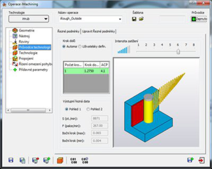Select the green step-down table row
The width and height of the screenshot is (212, 169).
[x=86, y=72]
